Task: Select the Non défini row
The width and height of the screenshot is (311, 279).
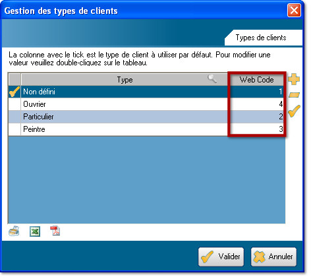Action: [146, 92]
